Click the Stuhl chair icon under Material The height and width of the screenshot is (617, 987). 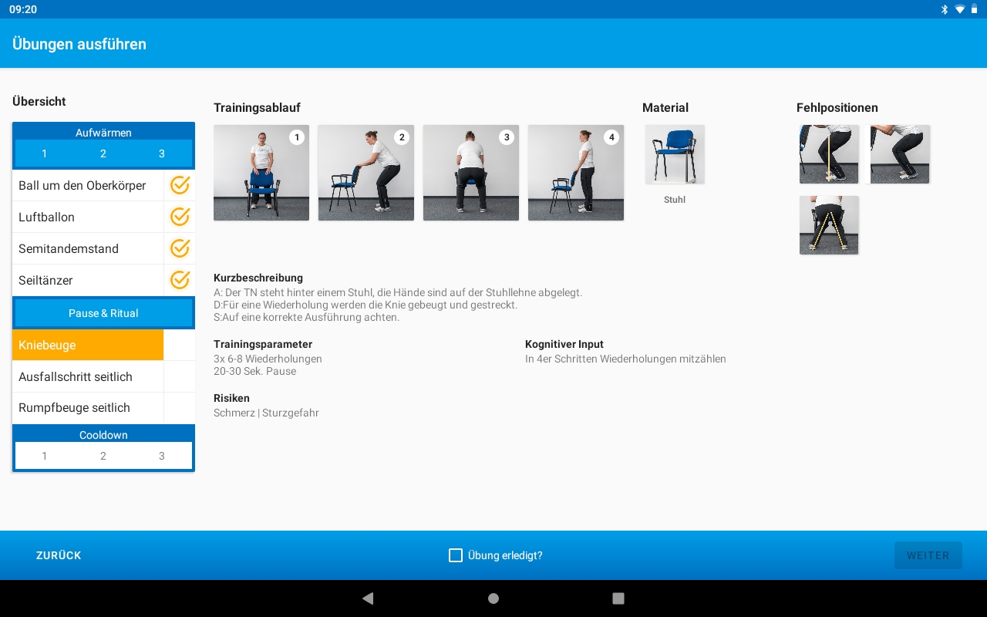pos(675,153)
